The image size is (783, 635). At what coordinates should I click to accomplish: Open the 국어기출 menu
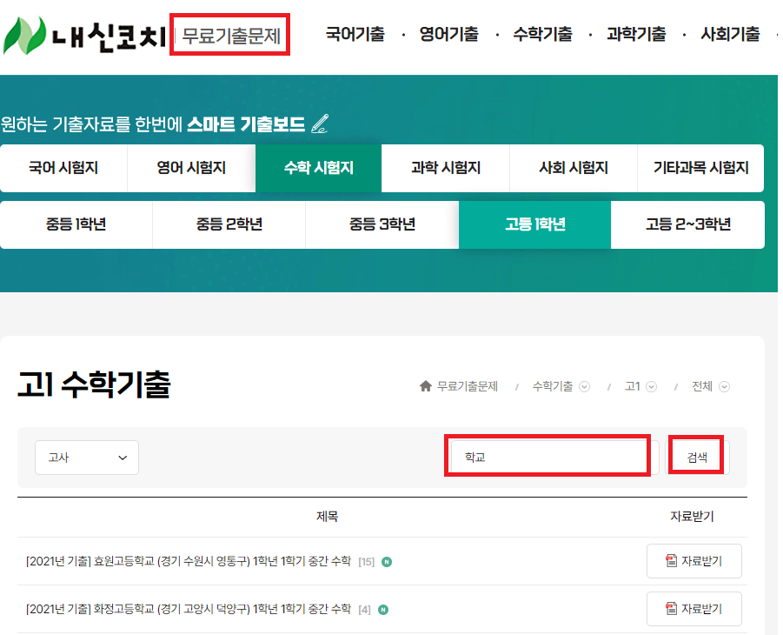pos(355,32)
